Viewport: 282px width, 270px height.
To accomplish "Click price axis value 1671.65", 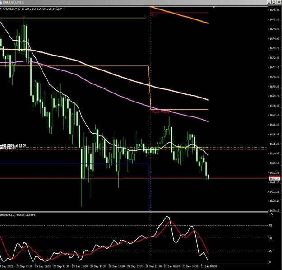I will point(274,67).
